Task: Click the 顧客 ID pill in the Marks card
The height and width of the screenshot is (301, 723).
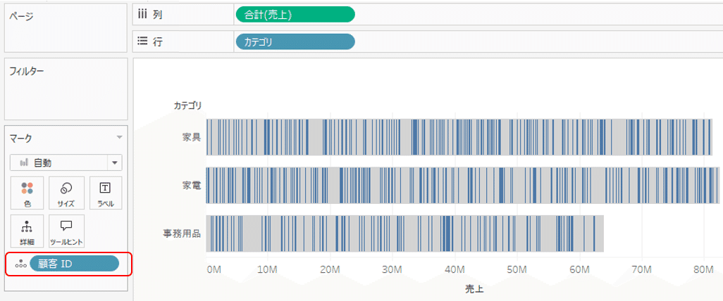Action: click(x=74, y=264)
